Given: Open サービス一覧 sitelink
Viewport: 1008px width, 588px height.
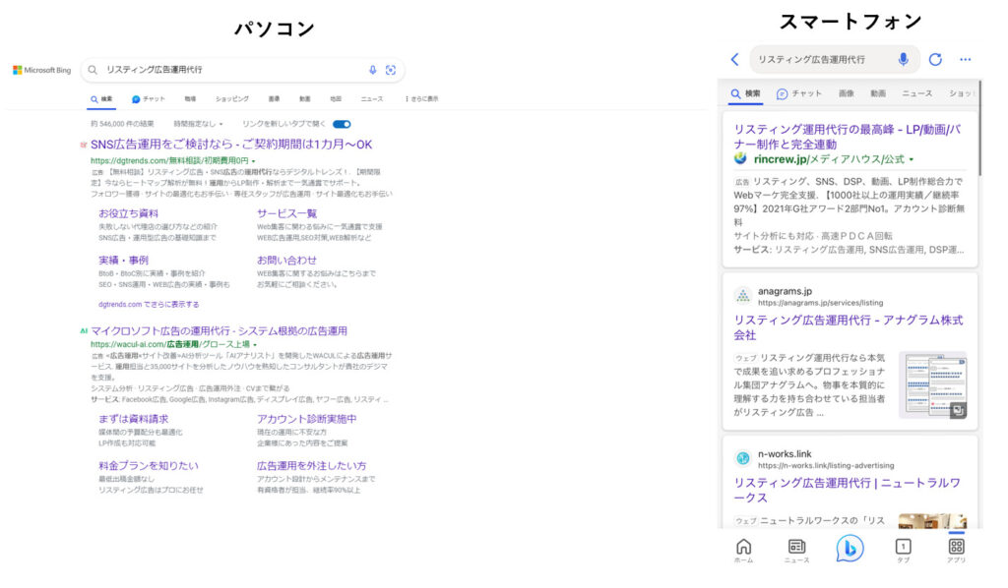Looking at the screenshot, I should 286,213.
